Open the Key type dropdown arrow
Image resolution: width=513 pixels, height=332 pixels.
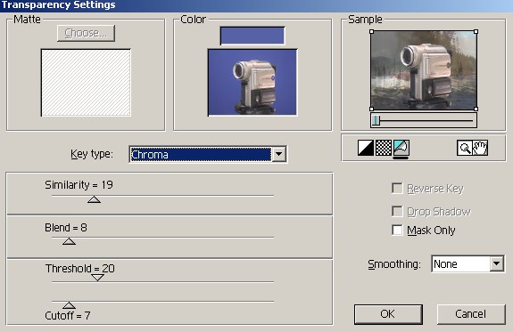point(279,154)
